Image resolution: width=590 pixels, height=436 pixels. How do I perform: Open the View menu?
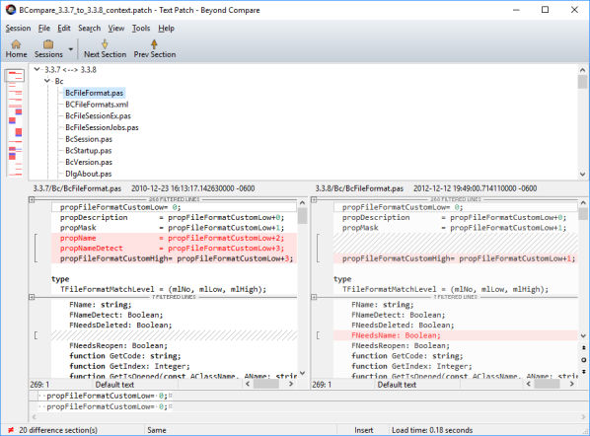pyautogui.click(x=115, y=29)
